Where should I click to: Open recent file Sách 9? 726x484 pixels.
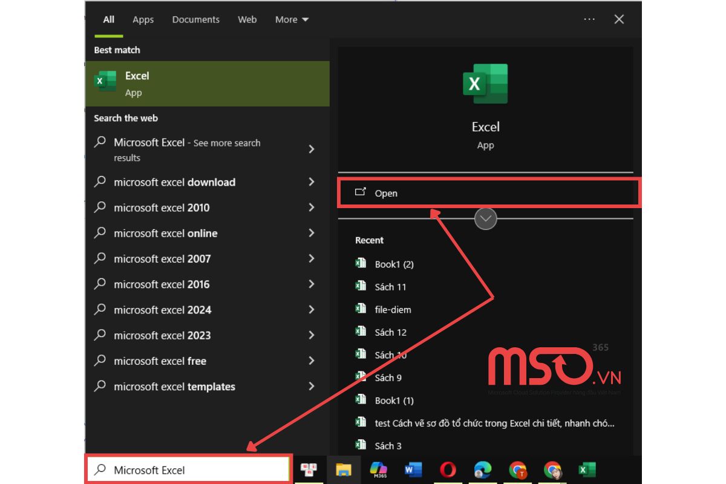click(x=388, y=378)
